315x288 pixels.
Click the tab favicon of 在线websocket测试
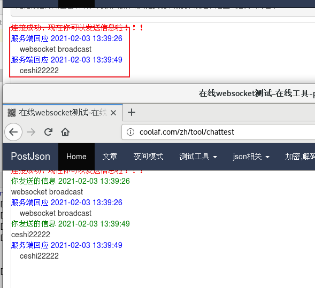coord(12,113)
